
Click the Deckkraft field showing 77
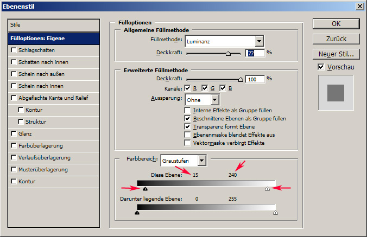tap(255, 53)
